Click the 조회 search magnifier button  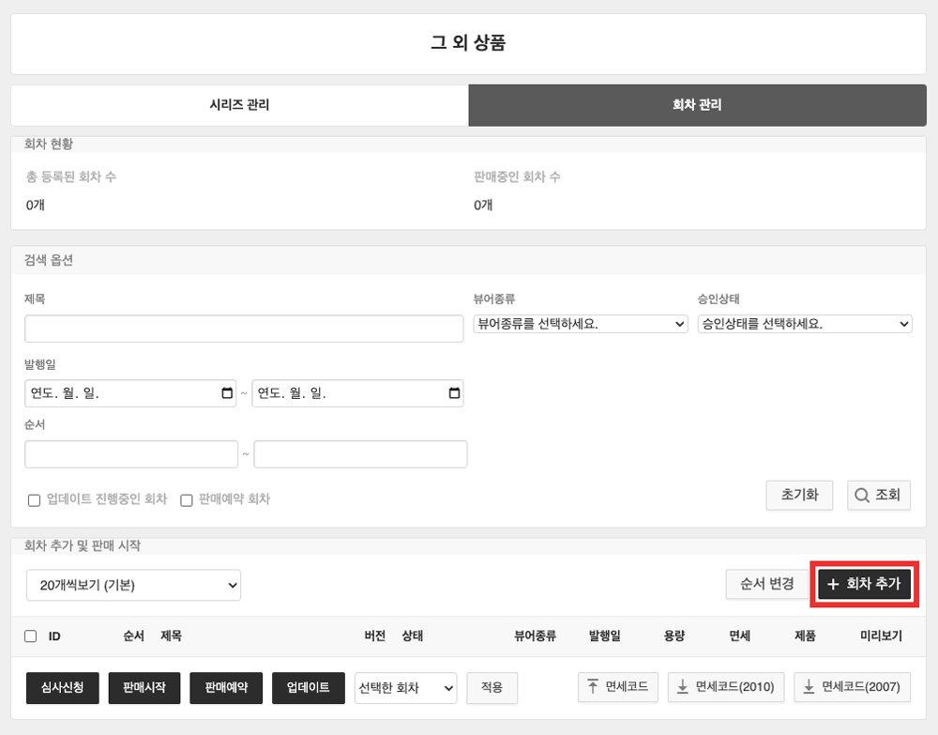pyautogui.click(x=878, y=495)
